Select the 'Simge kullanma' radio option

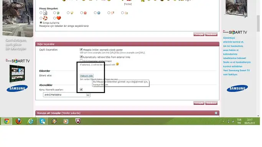(x=41, y=23)
